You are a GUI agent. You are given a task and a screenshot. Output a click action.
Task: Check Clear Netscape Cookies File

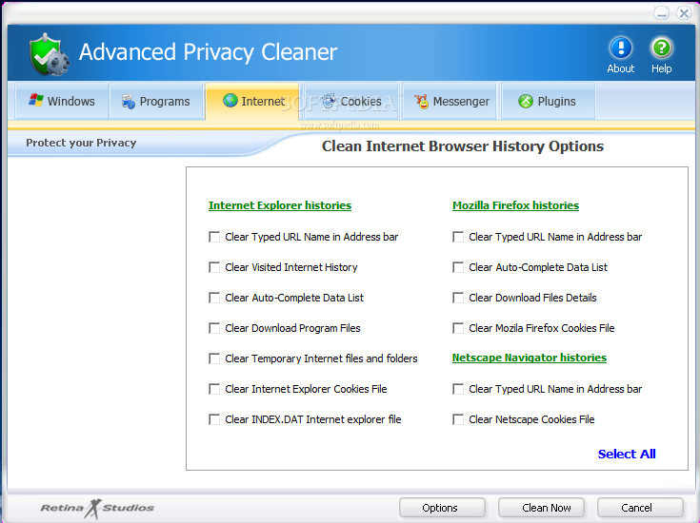pos(458,419)
